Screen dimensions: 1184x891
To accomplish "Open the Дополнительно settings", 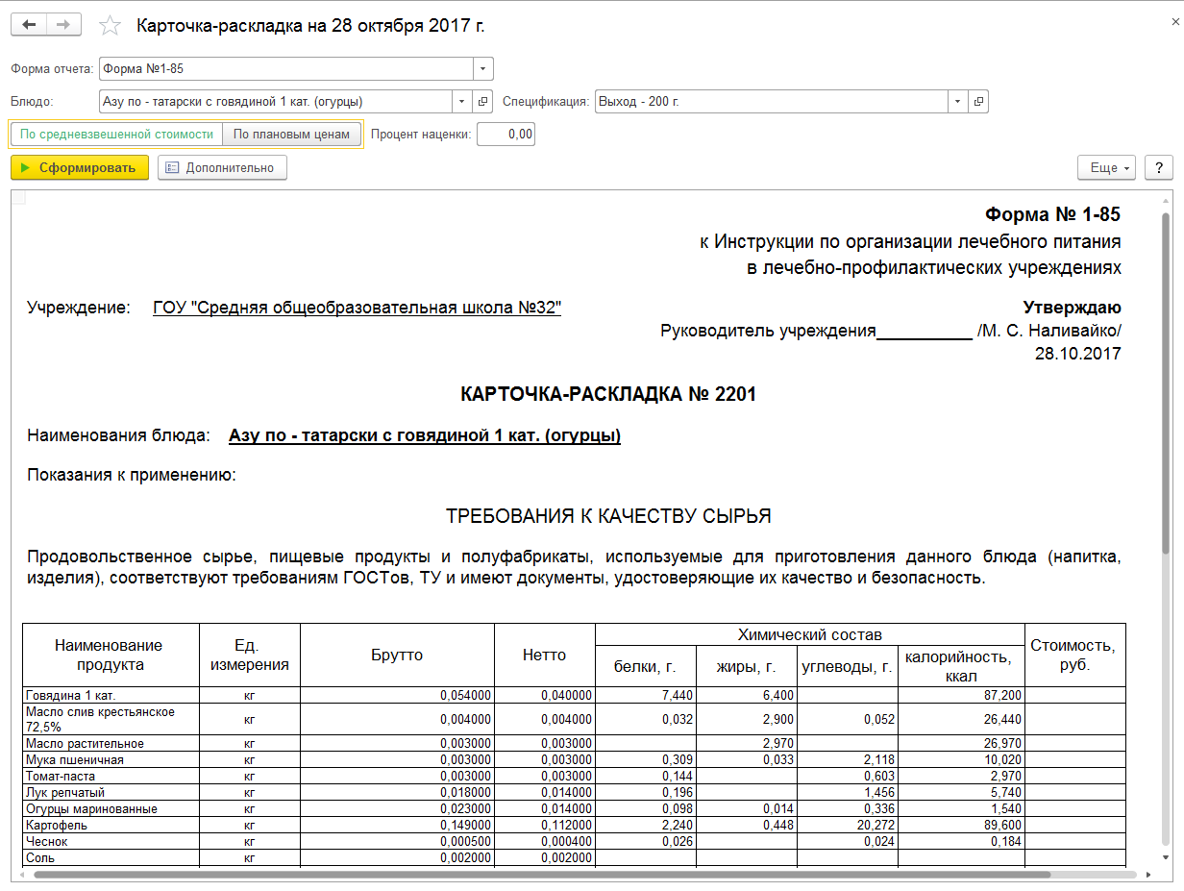I will [222, 167].
